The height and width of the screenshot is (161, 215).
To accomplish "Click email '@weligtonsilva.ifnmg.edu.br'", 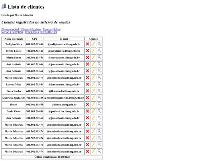I will [64, 44].
